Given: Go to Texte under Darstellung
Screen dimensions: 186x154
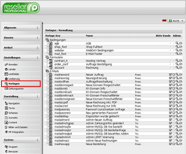Looking at the screenshot, I should point(10,108).
